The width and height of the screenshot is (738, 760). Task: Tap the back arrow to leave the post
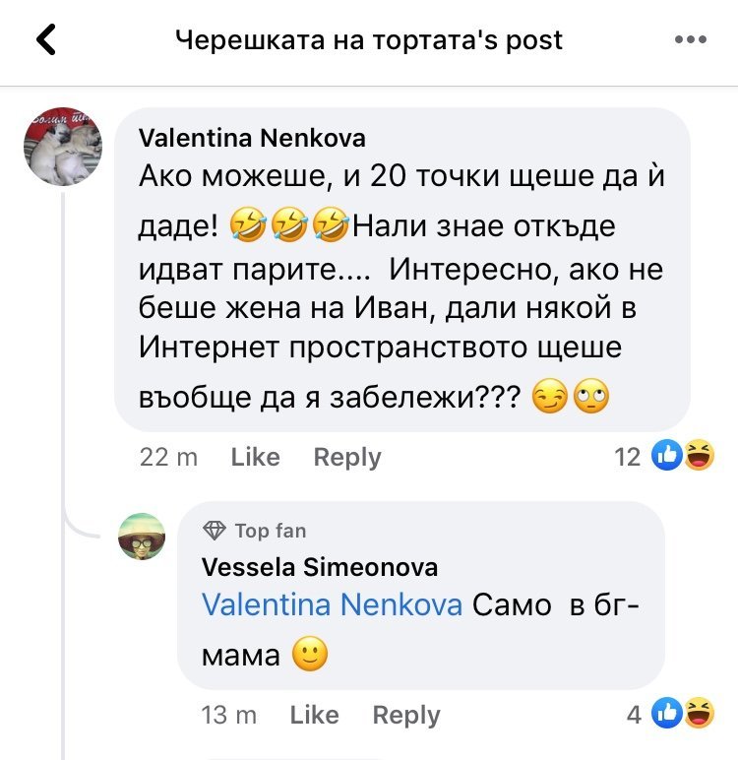pyautogui.click(x=46, y=40)
